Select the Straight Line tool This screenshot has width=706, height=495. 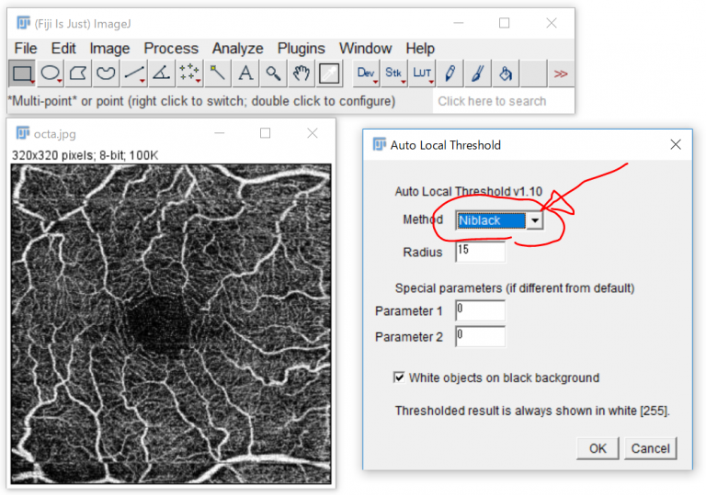coord(133,73)
